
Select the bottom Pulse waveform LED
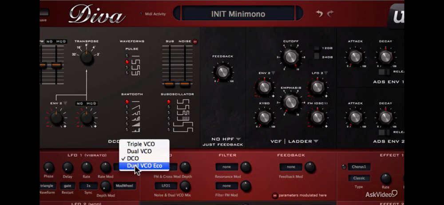coord(127,73)
